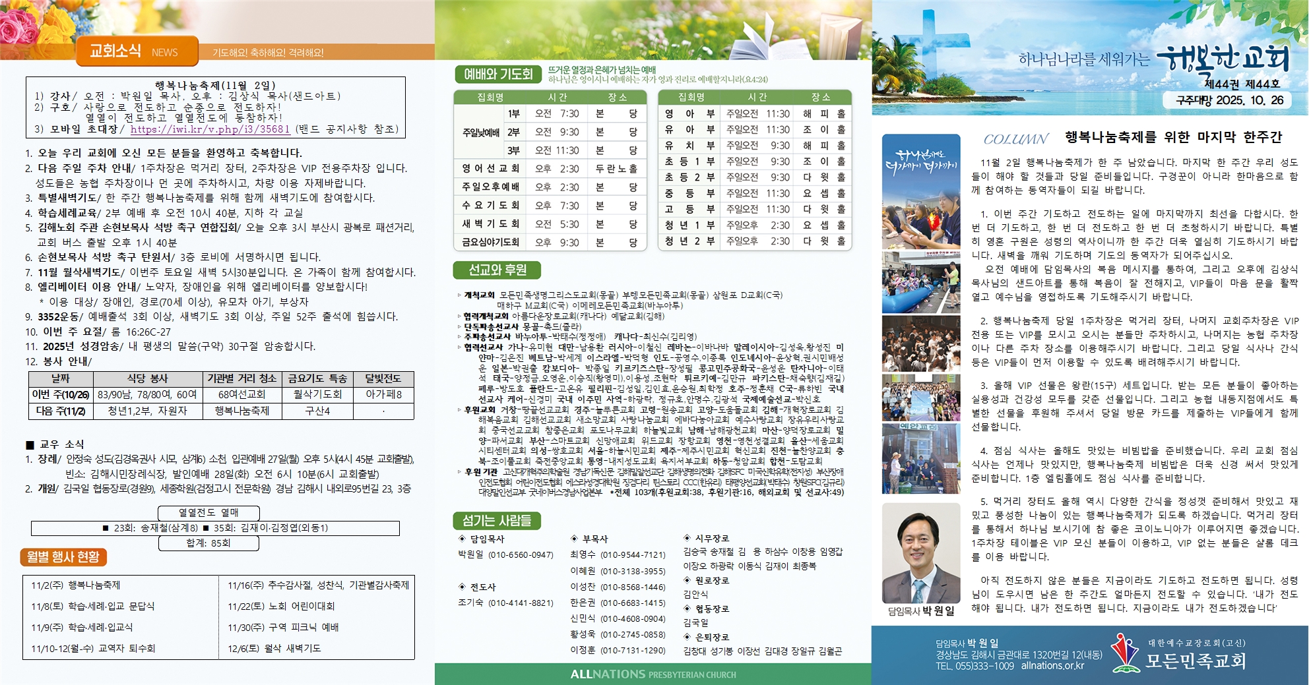Screen dimensions: 1309x685
Task: Click the 합계: 85회 total box
Action: pos(208,543)
